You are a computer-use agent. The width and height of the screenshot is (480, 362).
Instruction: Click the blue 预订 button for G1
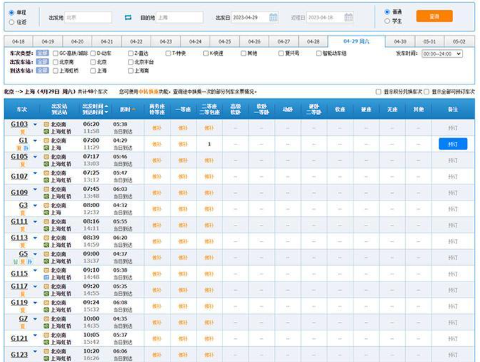453,144
